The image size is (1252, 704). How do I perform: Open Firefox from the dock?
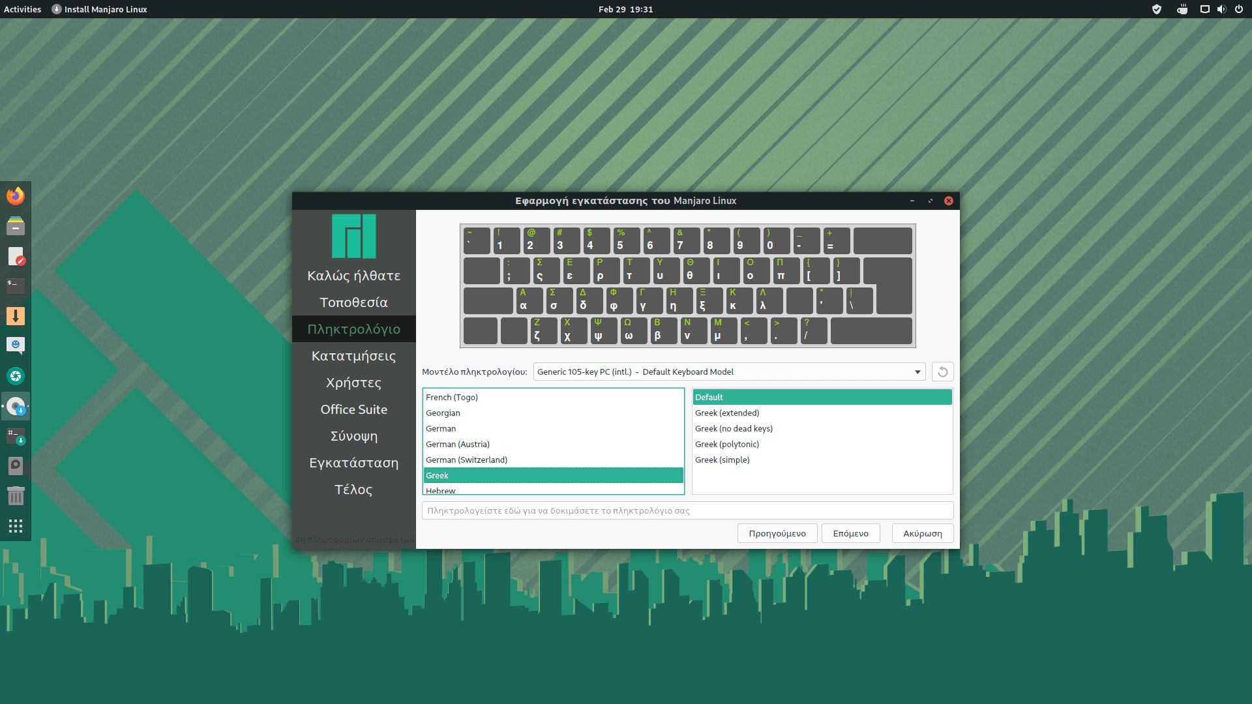16,196
